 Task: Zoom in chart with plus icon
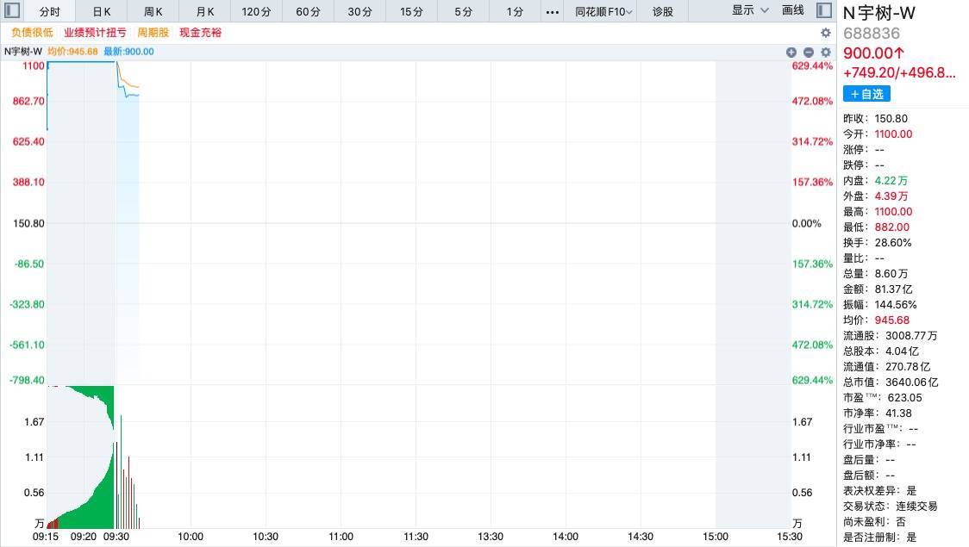(x=791, y=53)
